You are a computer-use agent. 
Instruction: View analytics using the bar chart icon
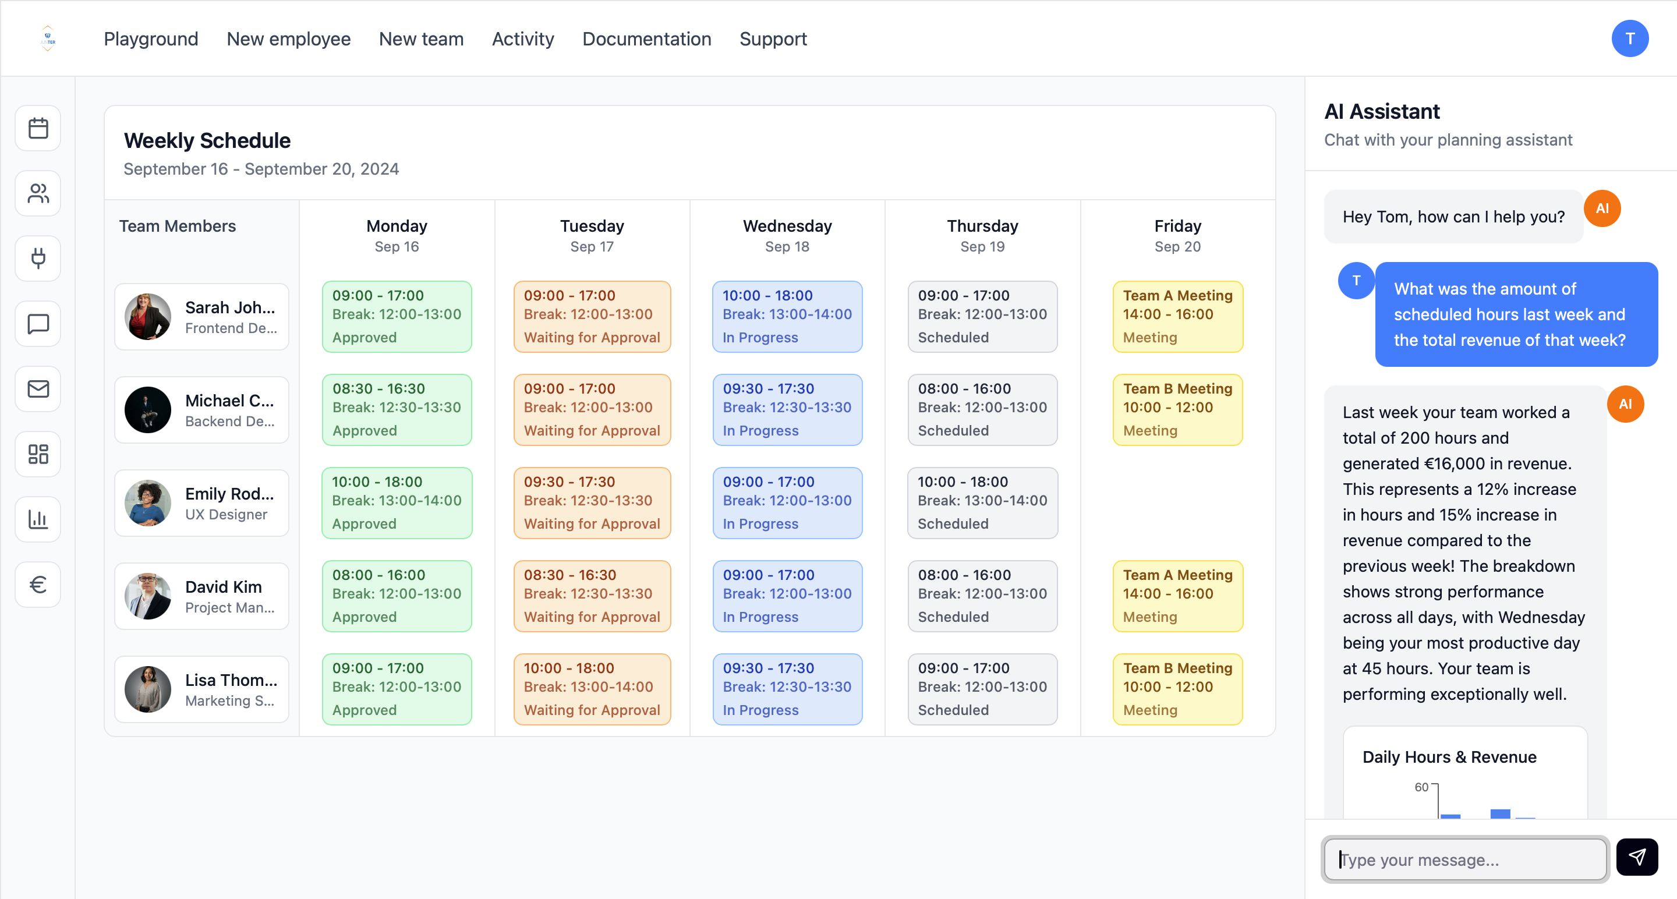37,519
